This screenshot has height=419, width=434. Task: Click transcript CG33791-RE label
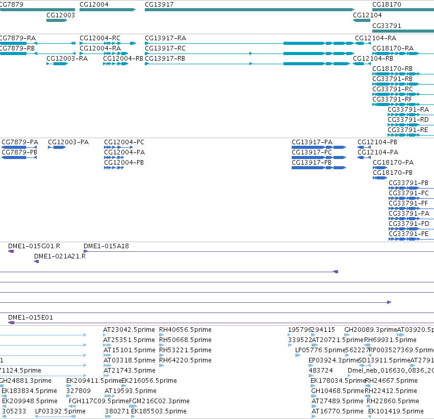coord(408,130)
